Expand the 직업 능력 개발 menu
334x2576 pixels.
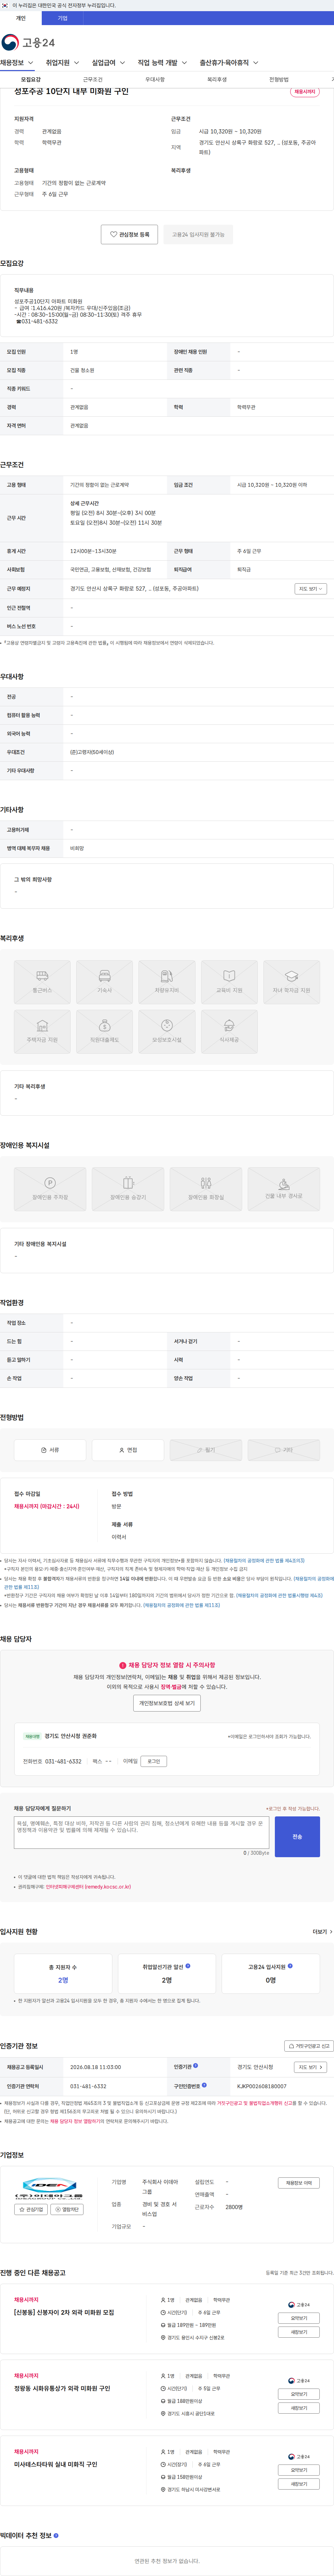pos(162,63)
